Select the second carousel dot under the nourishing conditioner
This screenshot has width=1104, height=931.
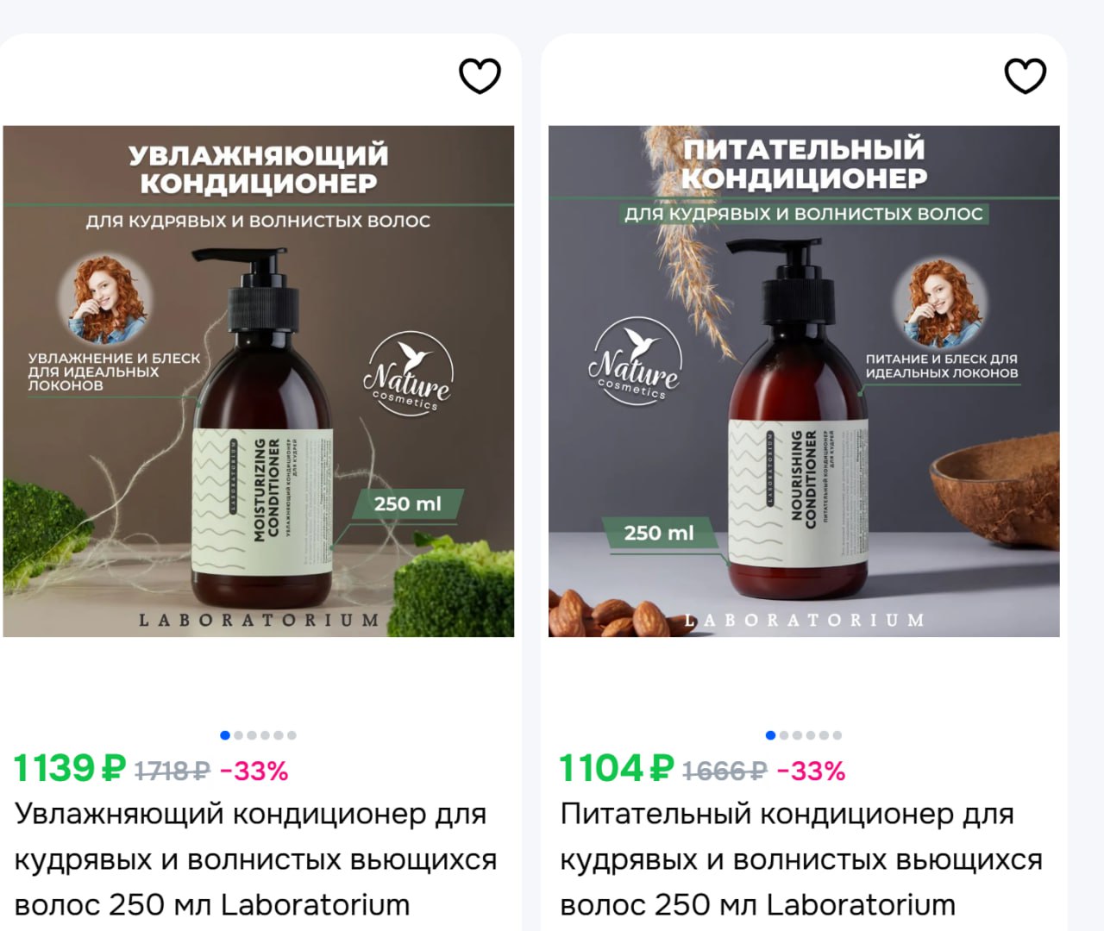tap(784, 735)
